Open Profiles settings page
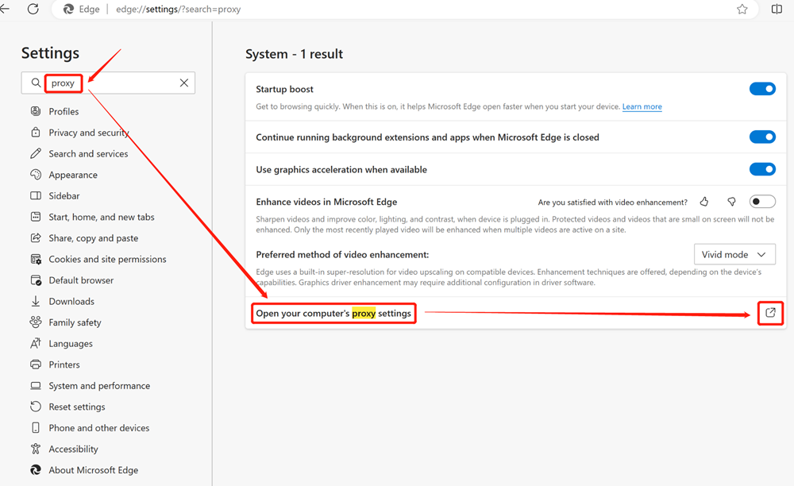Viewport: 794px width, 486px height. (x=64, y=111)
